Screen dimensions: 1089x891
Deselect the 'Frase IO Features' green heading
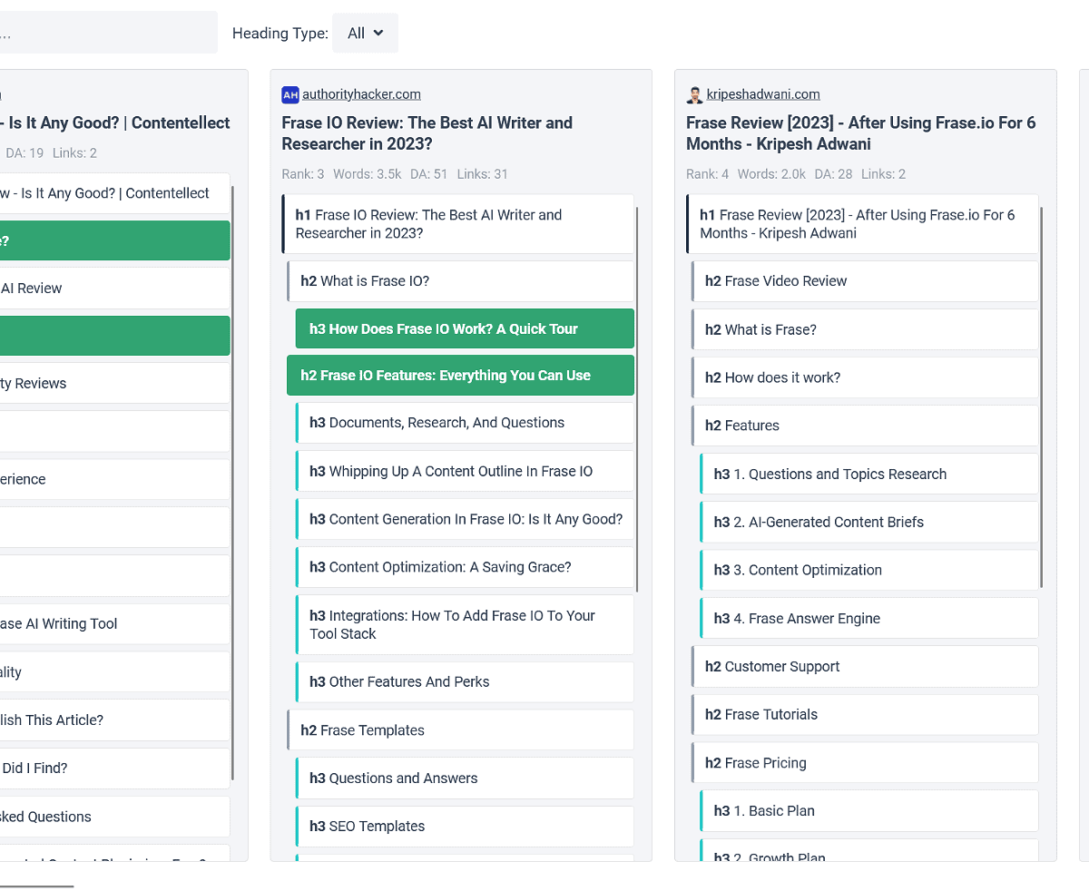[460, 376]
